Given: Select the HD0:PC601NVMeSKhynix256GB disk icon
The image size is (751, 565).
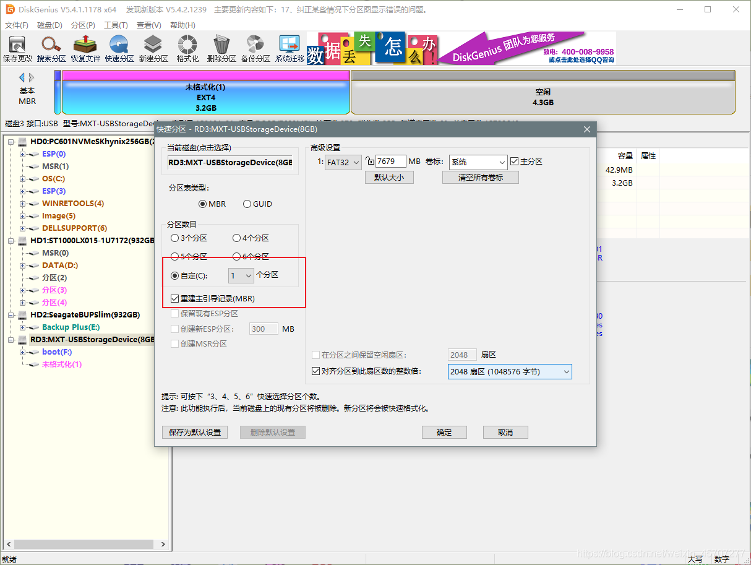Looking at the screenshot, I should coord(22,142).
